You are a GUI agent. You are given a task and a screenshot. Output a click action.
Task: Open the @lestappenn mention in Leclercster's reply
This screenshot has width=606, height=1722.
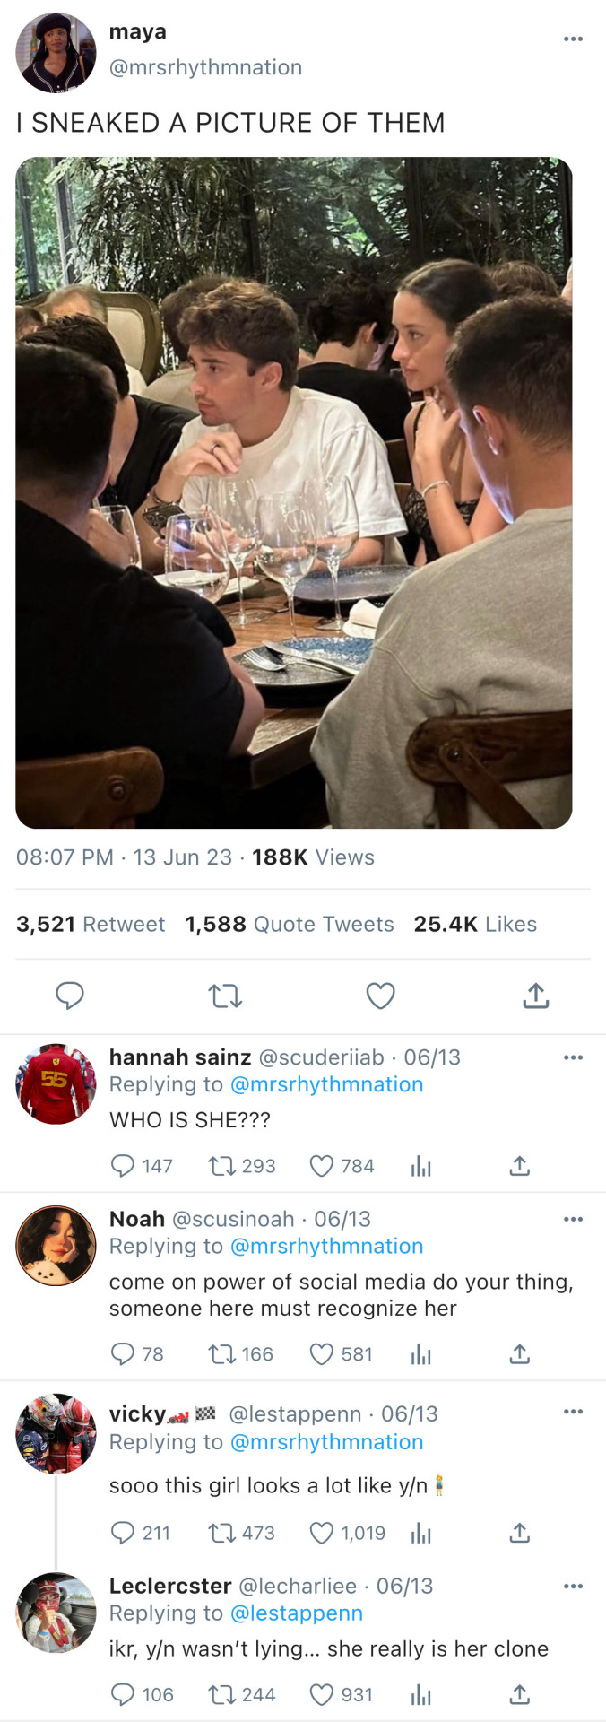tap(297, 1613)
